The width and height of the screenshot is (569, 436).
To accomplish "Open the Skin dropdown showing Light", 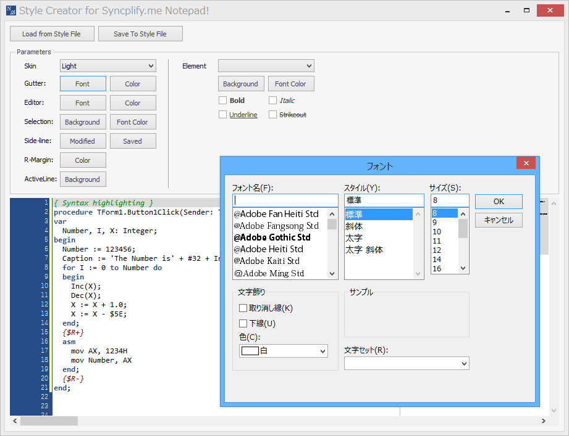I will pos(107,66).
